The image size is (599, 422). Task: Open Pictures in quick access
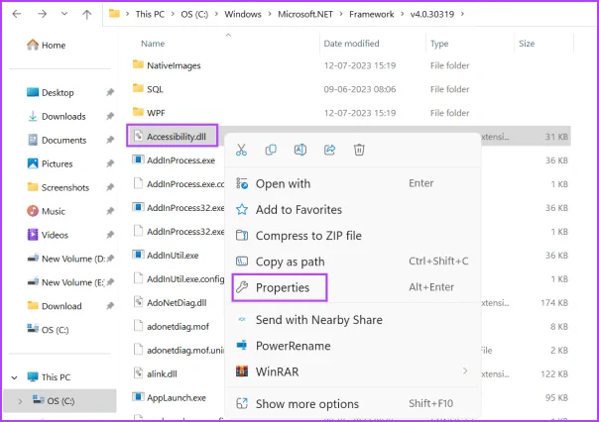(x=50, y=163)
